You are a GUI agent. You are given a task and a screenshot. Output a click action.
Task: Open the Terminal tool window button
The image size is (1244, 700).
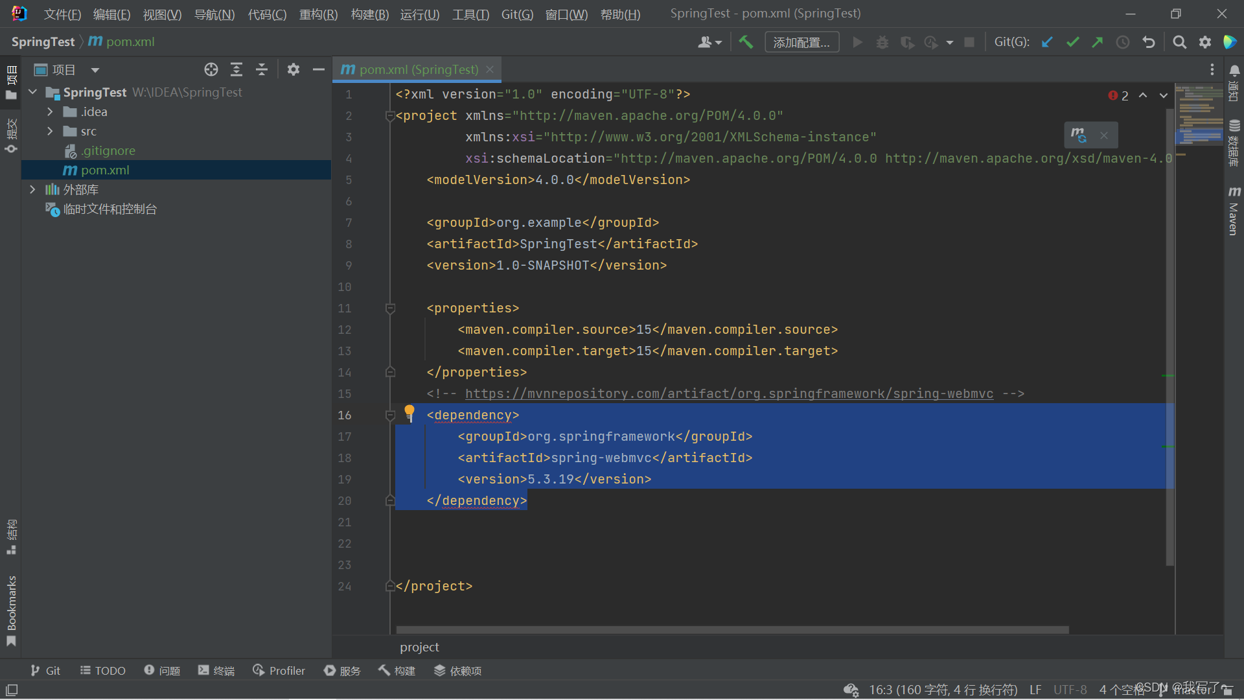[216, 671]
